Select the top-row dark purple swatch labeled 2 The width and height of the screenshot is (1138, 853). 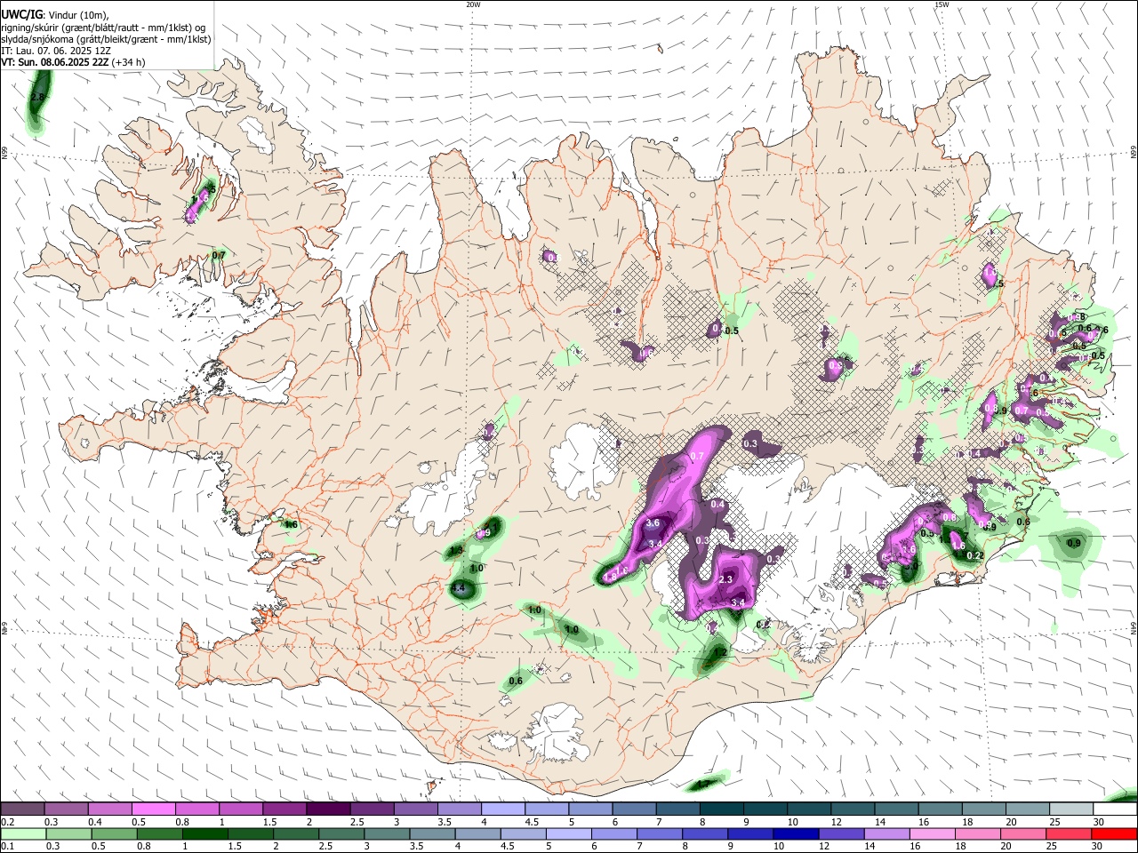pyautogui.click(x=328, y=809)
